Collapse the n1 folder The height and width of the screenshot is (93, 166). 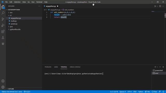click(11, 16)
